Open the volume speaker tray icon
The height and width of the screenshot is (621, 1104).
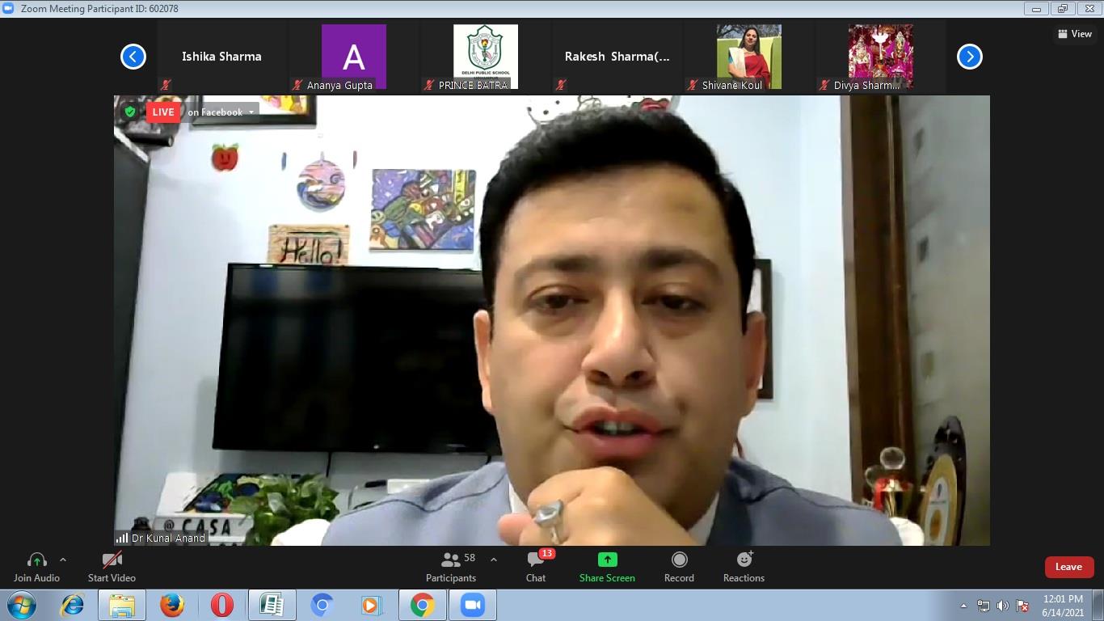[x=1003, y=606]
